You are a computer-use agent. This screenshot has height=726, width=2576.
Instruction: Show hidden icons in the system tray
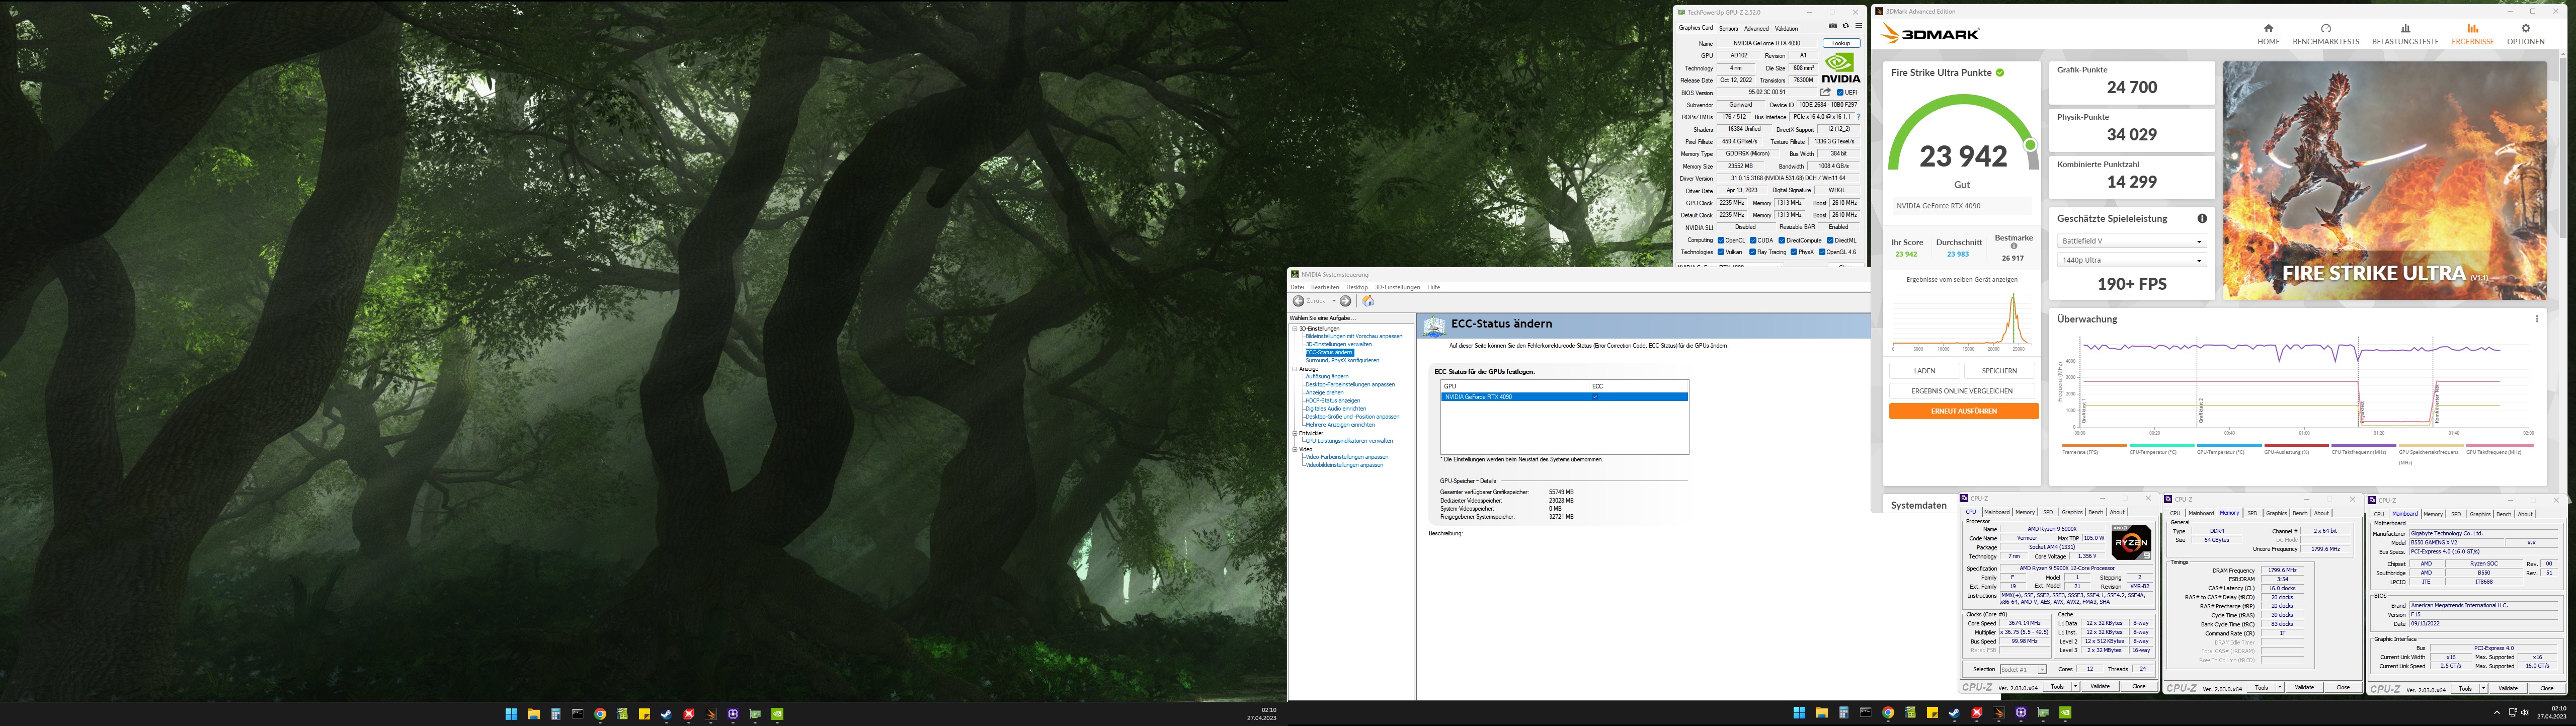[x=2496, y=713]
